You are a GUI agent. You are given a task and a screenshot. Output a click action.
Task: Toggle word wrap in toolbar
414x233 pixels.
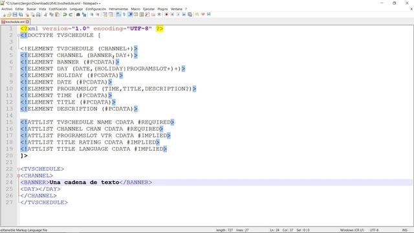tap(118, 14)
